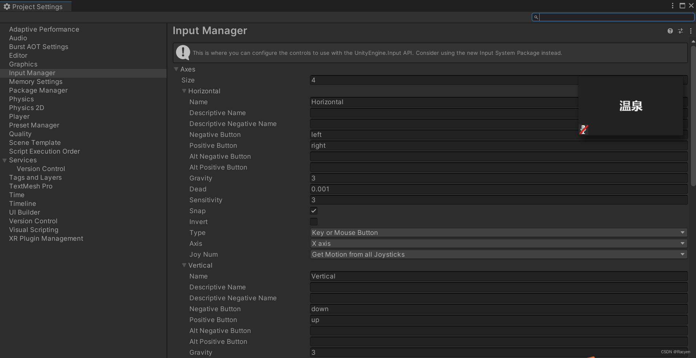Screen dimensions: 696x358
Task: Enable the Invert checkbox for Horizontal axis
Action: (x=314, y=221)
